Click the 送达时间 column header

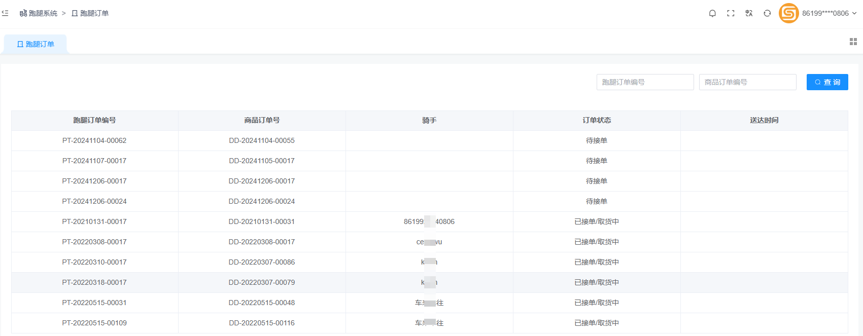[x=764, y=120]
